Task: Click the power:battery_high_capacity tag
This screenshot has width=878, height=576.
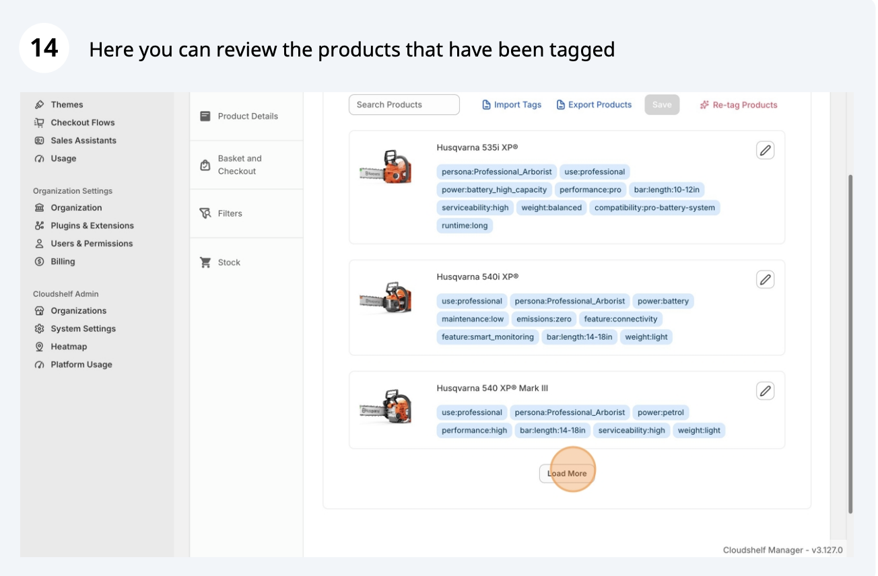Action: [494, 190]
